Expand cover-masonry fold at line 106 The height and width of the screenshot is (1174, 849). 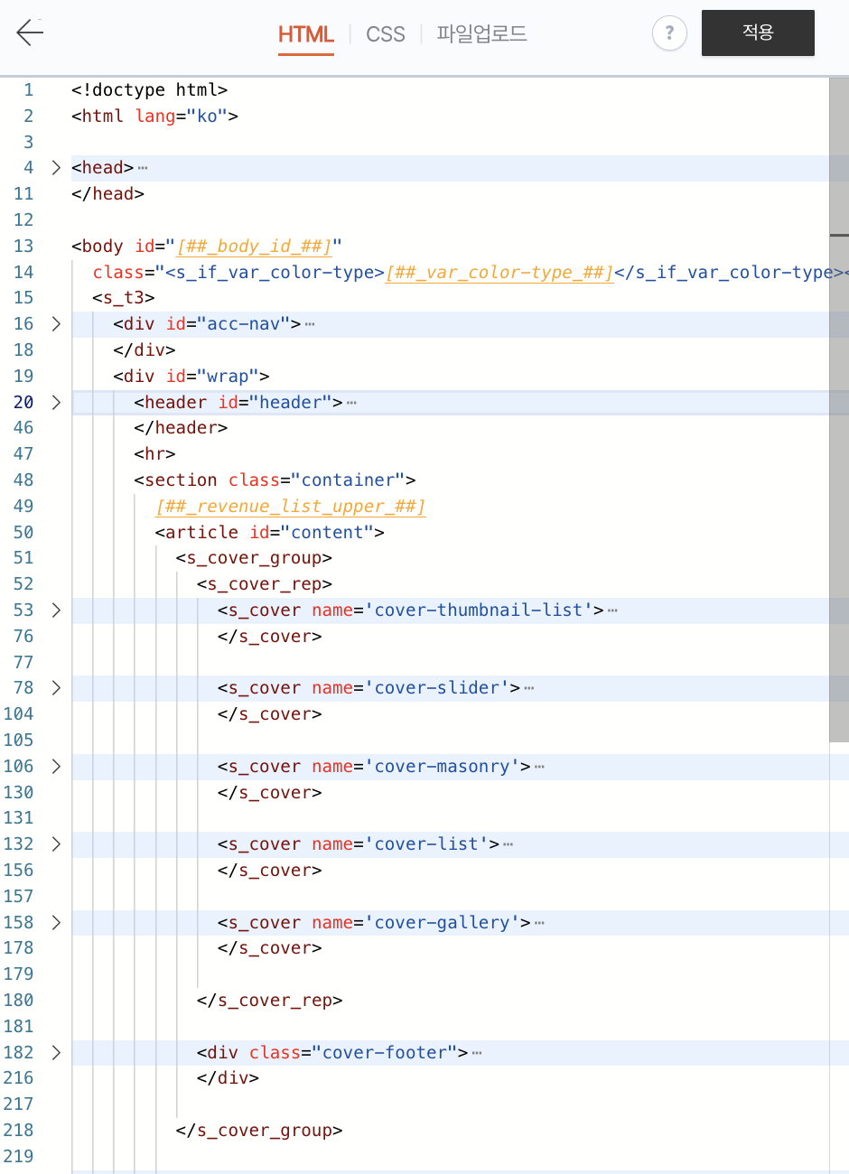pos(56,767)
